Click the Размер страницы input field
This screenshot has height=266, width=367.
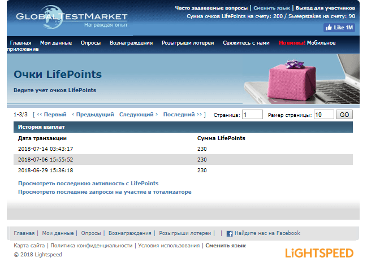point(323,115)
